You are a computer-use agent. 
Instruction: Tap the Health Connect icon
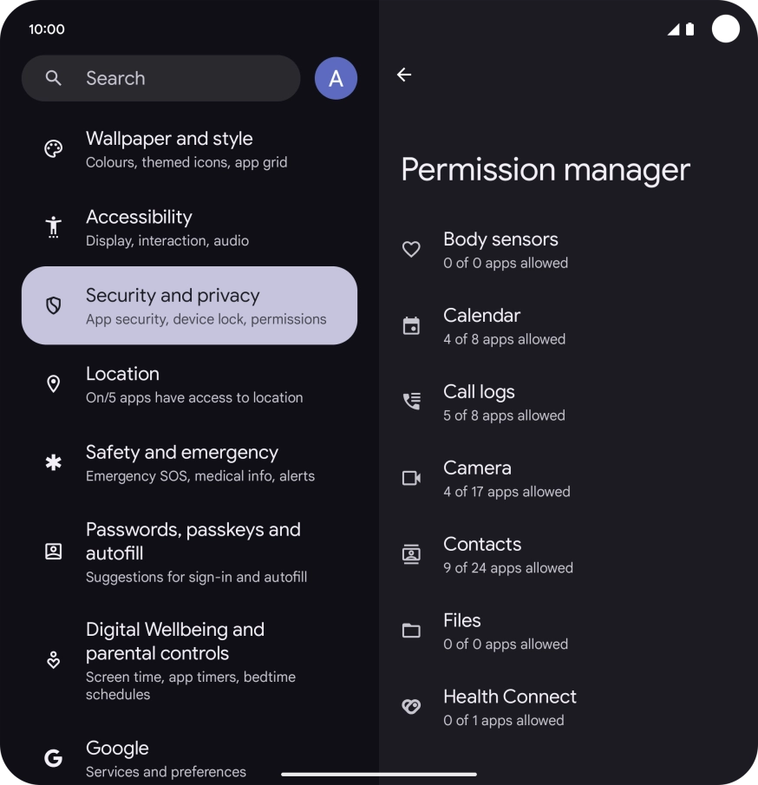(411, 707)
